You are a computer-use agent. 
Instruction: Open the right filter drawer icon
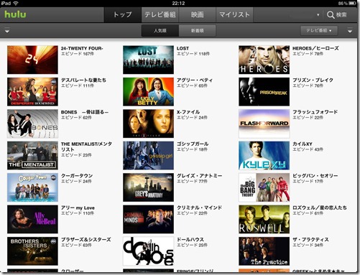350,30
